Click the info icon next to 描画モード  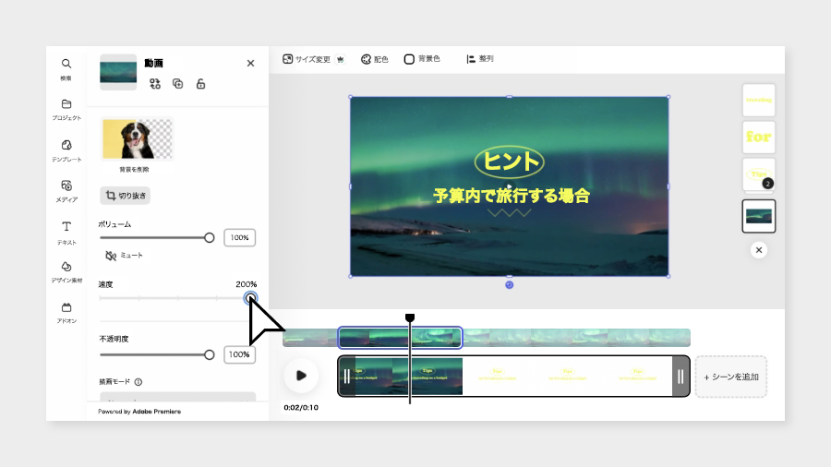coord(138,382)
